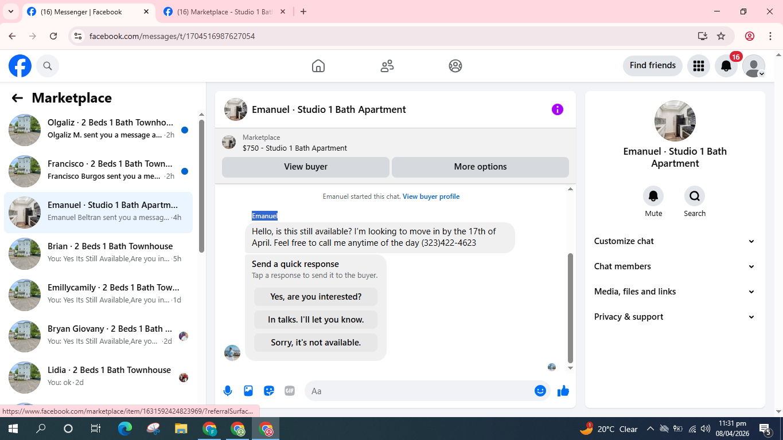The image size is (783, 440).
Task: Send a voice clip microphone icon
Action: (x=228, y=391)
